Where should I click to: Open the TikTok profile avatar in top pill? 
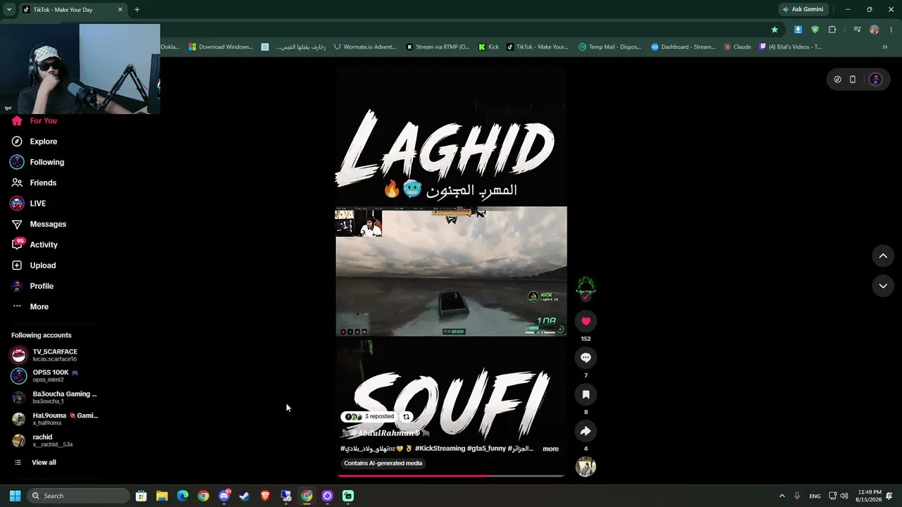tap(876, 80)
